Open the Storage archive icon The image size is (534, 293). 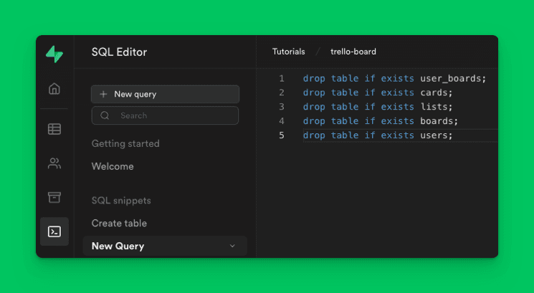[54, 198]
